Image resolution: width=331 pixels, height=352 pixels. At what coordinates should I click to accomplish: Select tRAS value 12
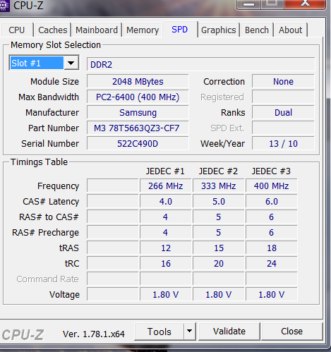[x=166, y=248]
